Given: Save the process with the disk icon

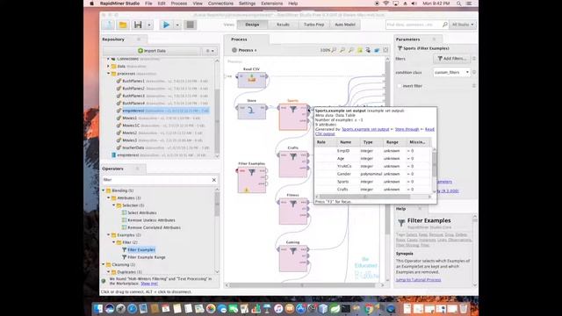Looking at the screenshot, I should point(138,25).
